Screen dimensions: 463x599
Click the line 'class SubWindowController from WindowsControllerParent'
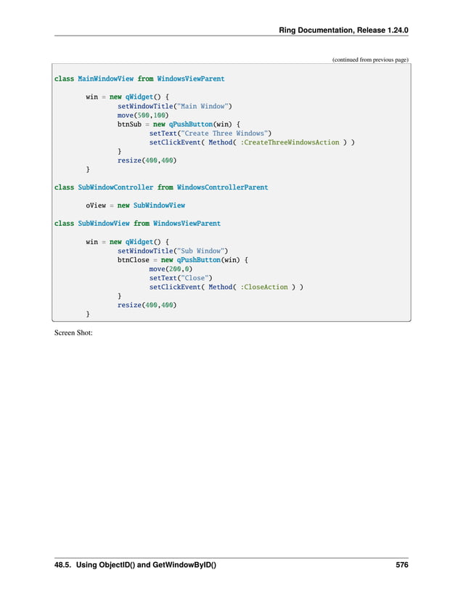click(x=161, y=187)
